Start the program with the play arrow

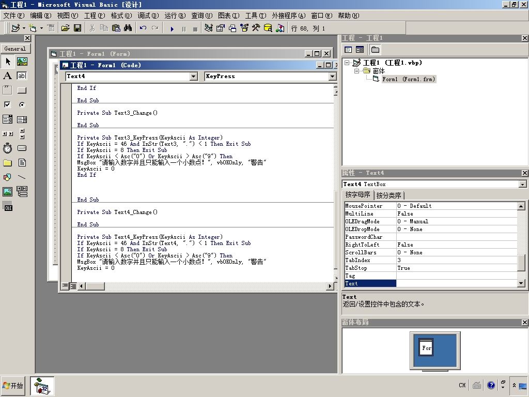172,29
